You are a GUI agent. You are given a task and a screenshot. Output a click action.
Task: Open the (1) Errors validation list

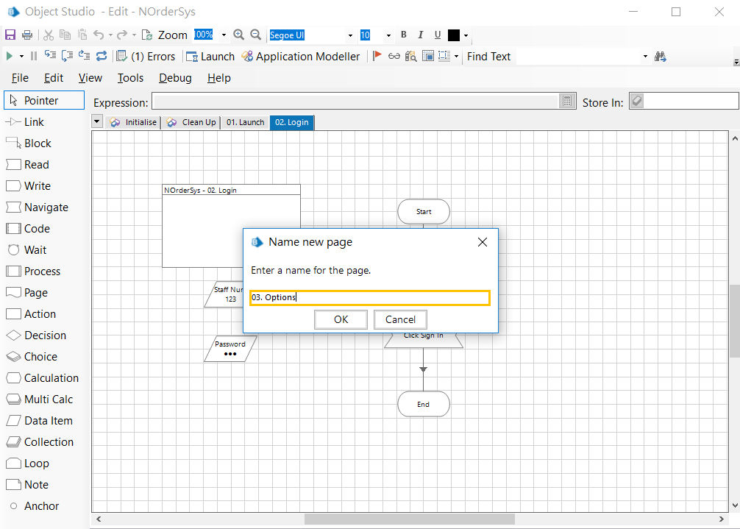click(x=146, y=56)
